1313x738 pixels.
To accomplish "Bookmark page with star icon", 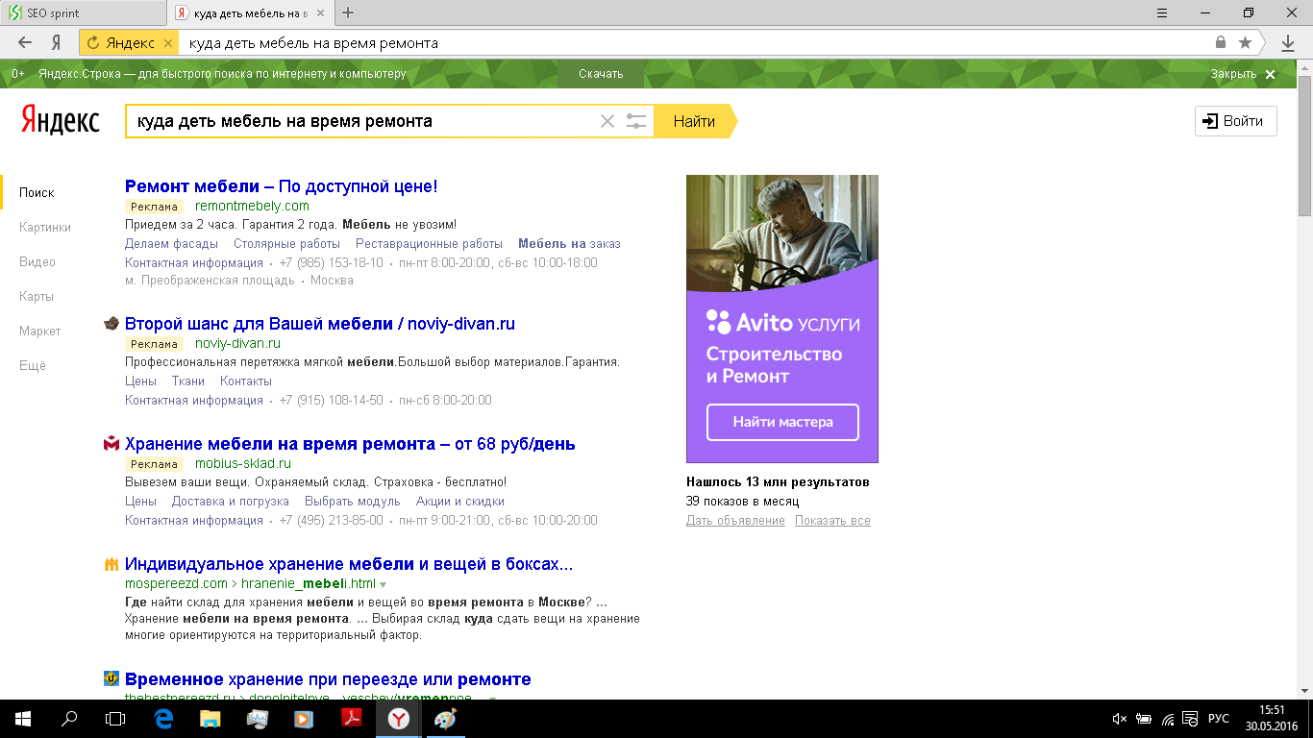I will click(1246, 42).
